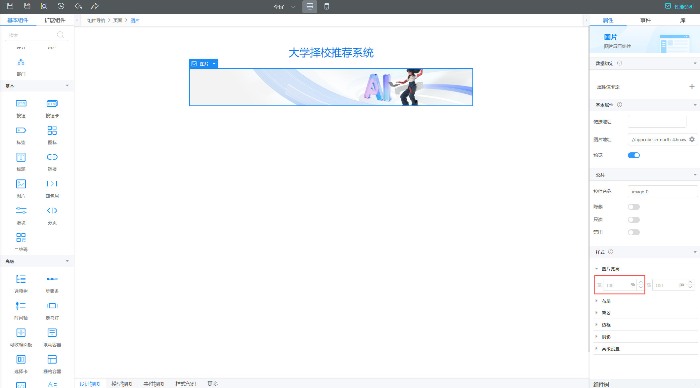The image size is (700, 388).
Task: Turn off the preview (预览) switch
Action: [634, 155]
